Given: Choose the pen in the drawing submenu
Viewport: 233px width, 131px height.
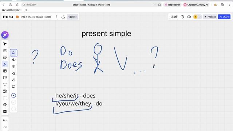Looking at the screenshot, I should tap(14, 53).
